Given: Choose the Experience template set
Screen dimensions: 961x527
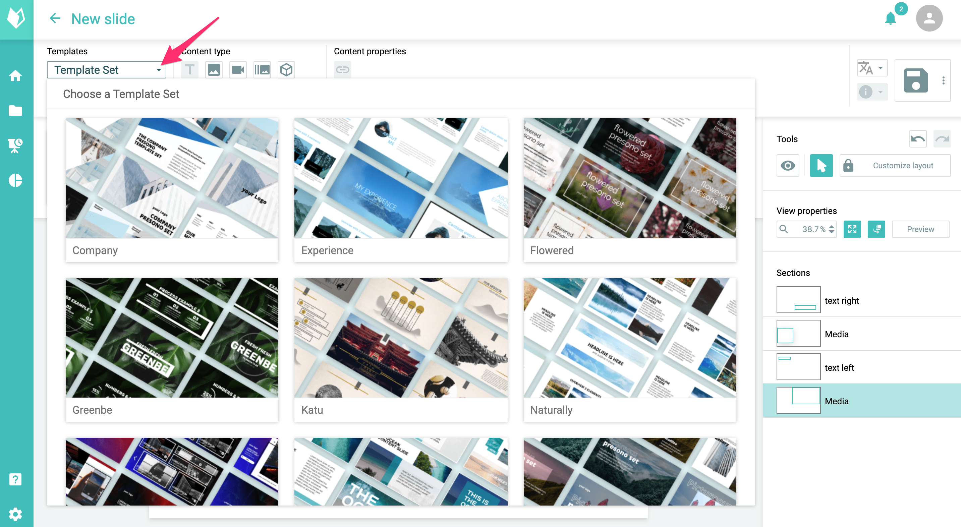Looking at the screenshot, I should tap(401, 190).
